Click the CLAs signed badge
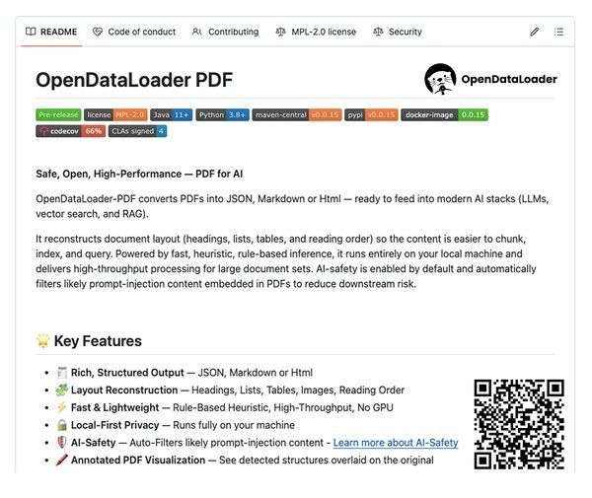Image resolution: width=592 pixels, height=498 pixels. click(137, 130)
